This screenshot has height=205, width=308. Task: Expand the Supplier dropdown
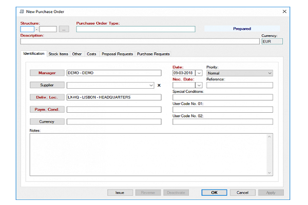[x=151, y=86]
